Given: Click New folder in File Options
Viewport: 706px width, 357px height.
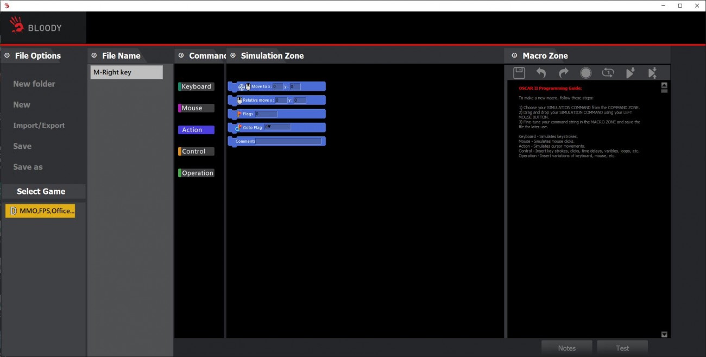Looking at the screenshot, I should (x=34, y=84).
